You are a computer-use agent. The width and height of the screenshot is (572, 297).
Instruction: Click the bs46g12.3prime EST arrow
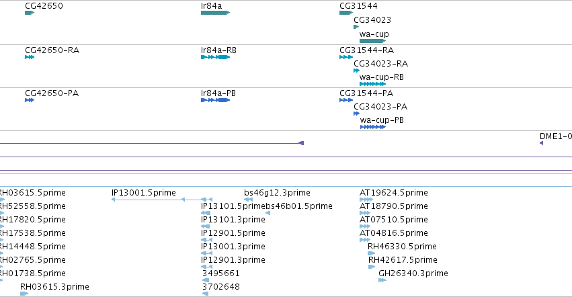(x=249, y=200)
